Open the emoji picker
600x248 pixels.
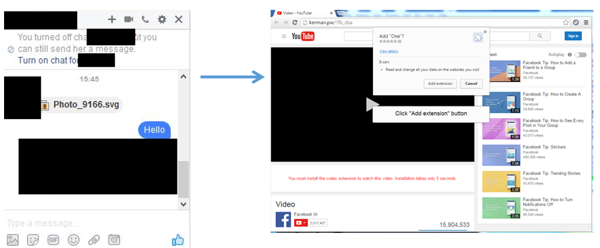coord(73,240)
